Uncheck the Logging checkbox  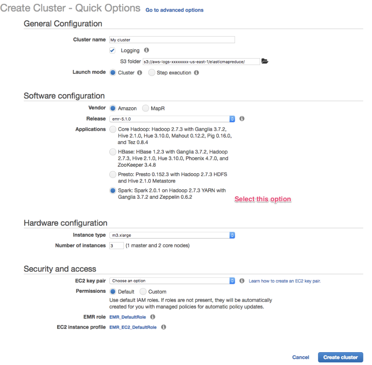coord(112,50)
